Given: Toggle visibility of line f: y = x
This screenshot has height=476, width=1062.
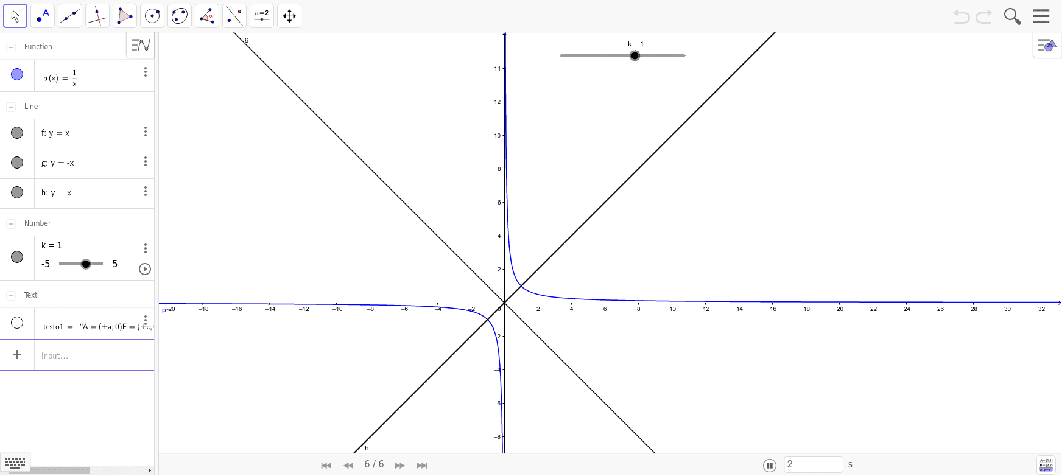Looking at the screenshot, I should pos(17,133).
